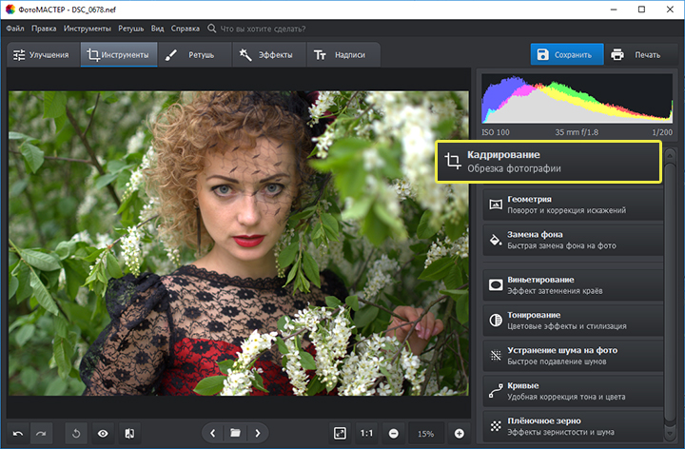This screenshot has width=685, height=449.
Task: Go to previous photo with left arrow
Action: pyautogui.click(x=213, y=433)
